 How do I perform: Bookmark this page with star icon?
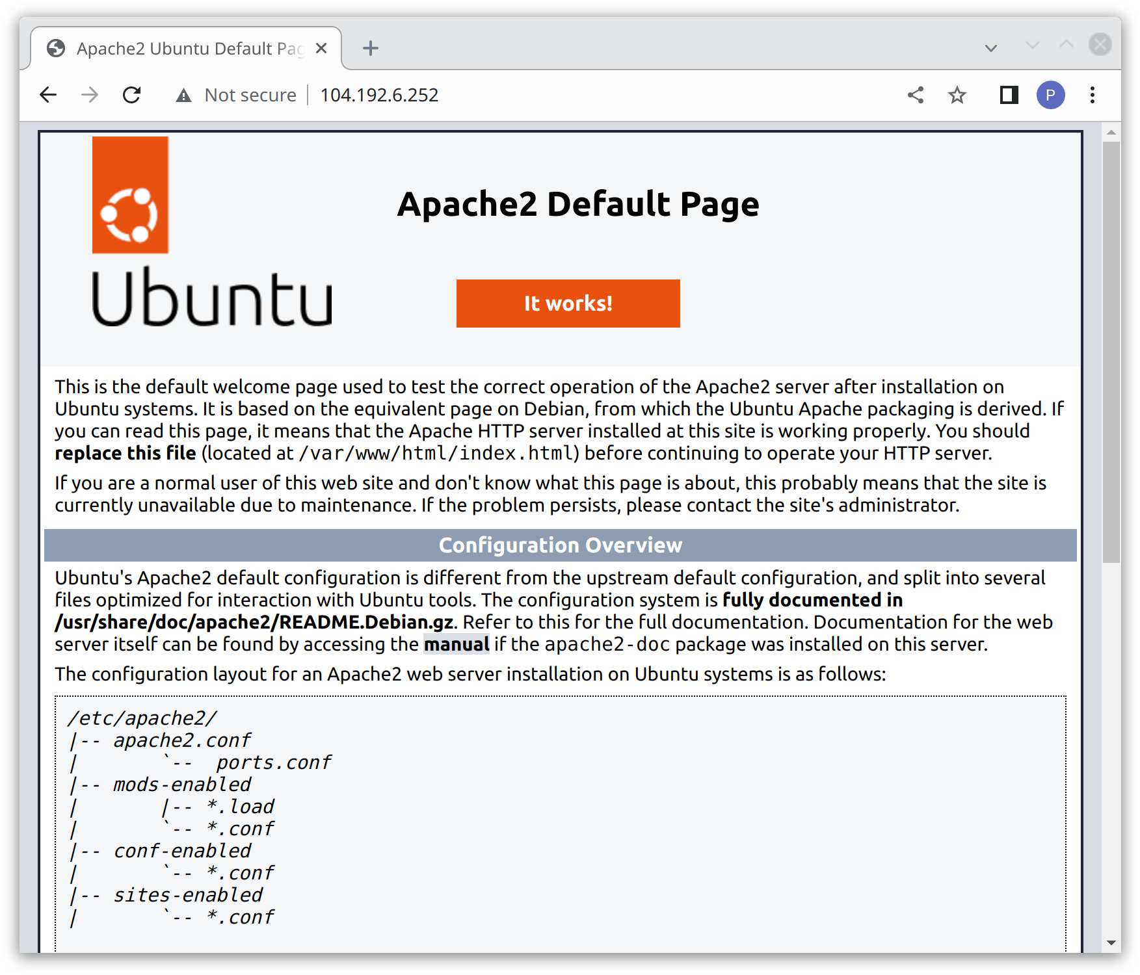point(957,95)
